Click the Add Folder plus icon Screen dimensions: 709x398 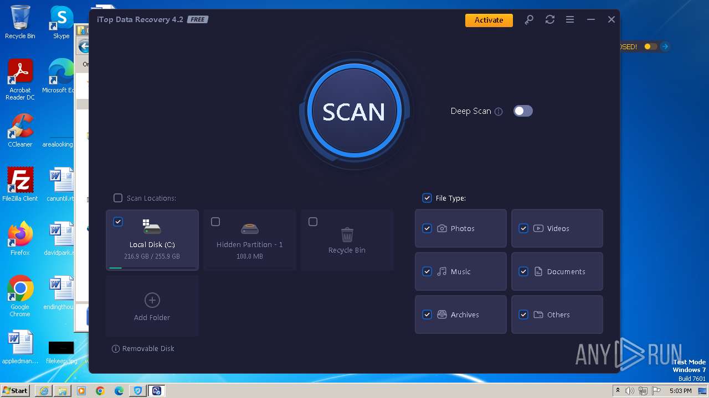point(152,300)
